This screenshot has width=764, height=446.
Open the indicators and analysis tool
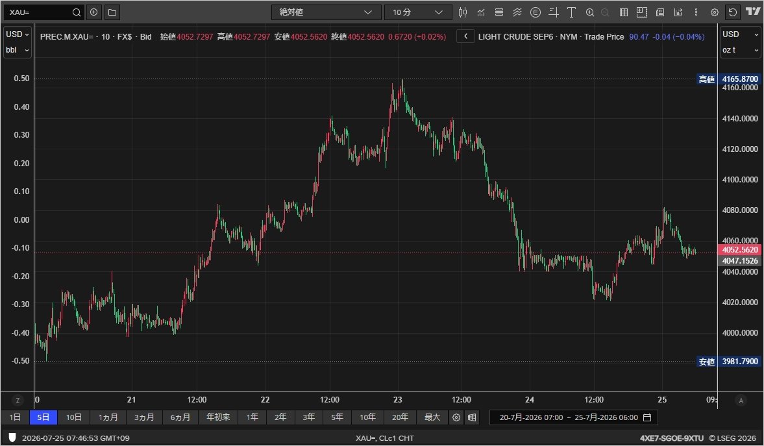tap(481, 12)
